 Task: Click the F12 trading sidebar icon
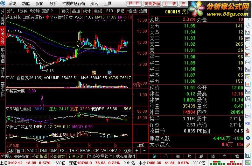[x=248, y=92]
